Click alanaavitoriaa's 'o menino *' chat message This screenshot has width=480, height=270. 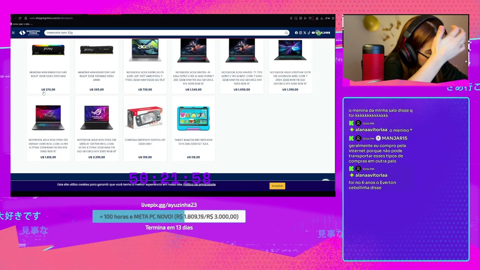tap(400, 130)
